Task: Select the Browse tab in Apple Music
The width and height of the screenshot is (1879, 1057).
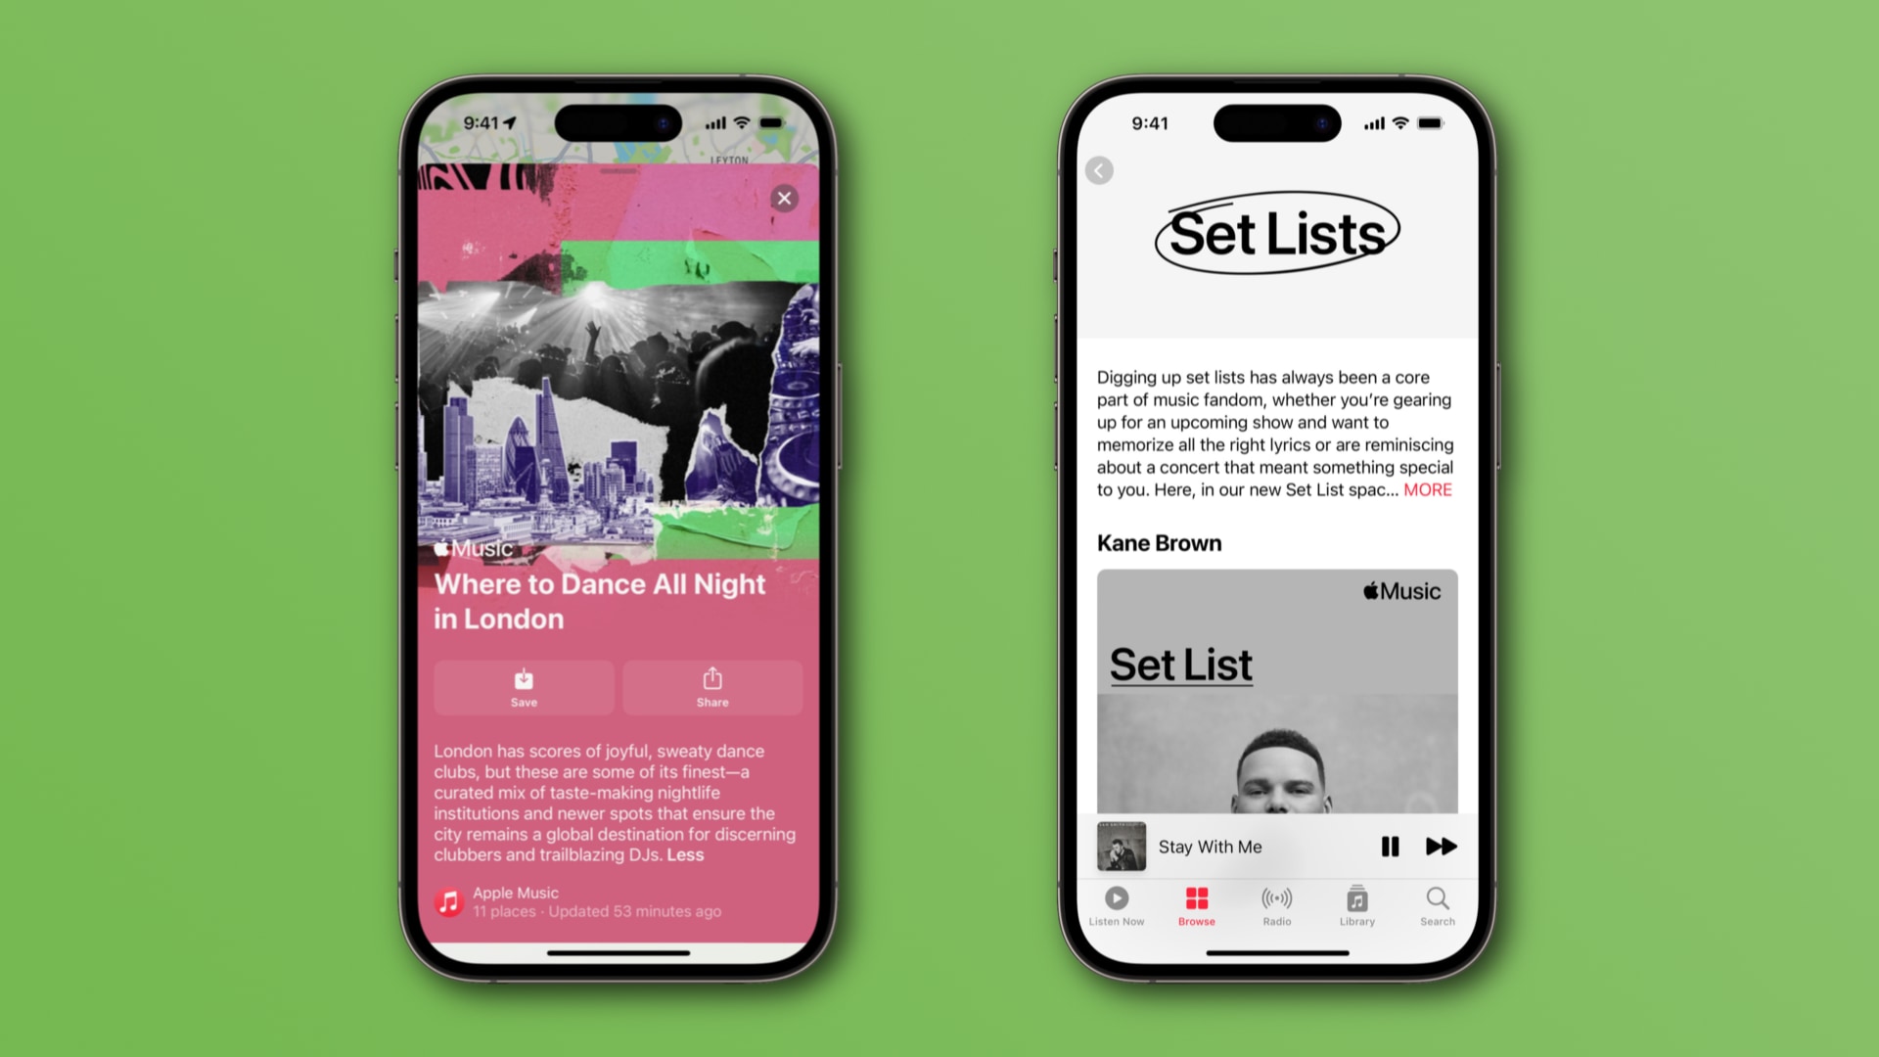Action: (1196, 904)
